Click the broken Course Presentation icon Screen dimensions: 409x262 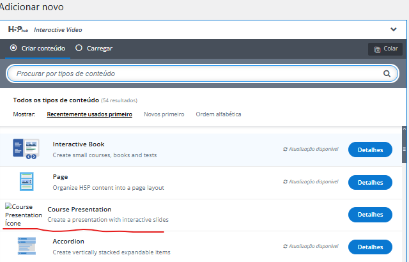point(23,215)
